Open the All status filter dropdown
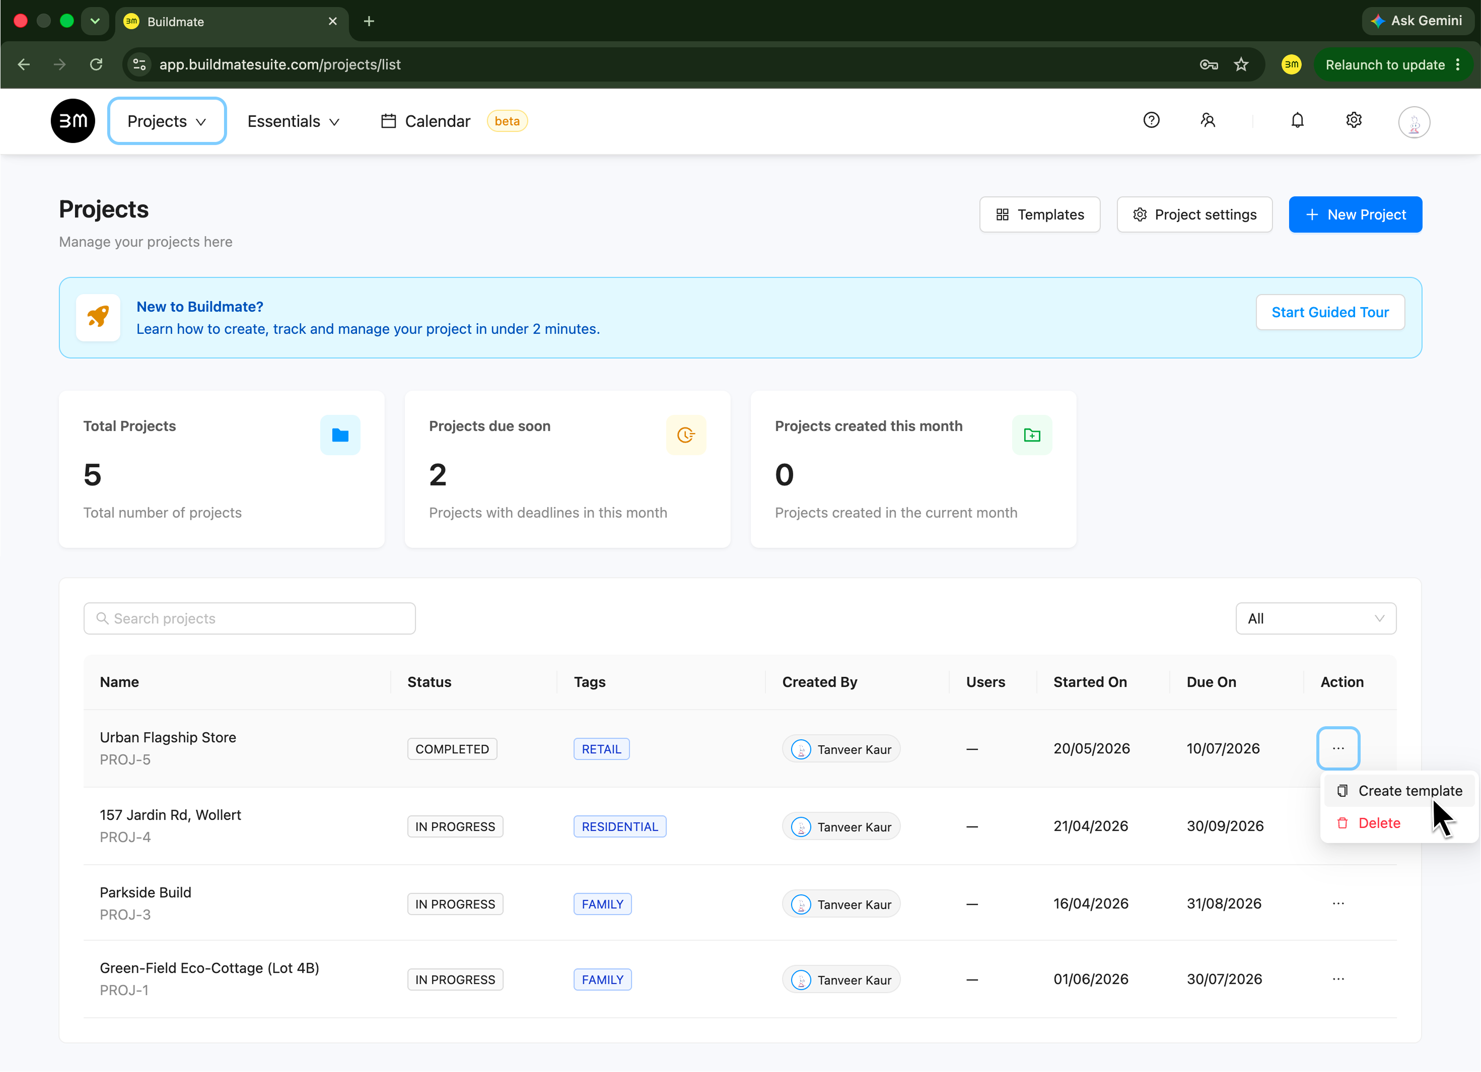 coord(1316,618)
